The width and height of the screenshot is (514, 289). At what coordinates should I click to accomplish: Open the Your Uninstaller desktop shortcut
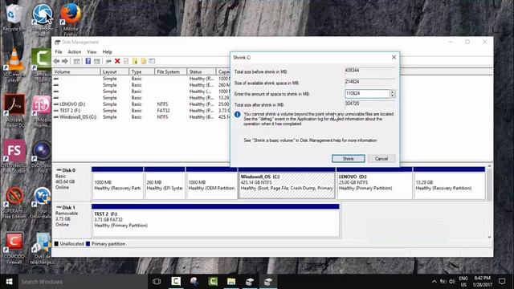[x=42, y=202]
